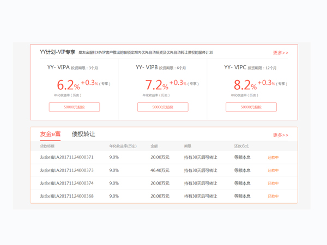Click the 6.2% annual yield figure
Image resolution: width=327 pixels, height=245 pixels.
coord(69,85)
